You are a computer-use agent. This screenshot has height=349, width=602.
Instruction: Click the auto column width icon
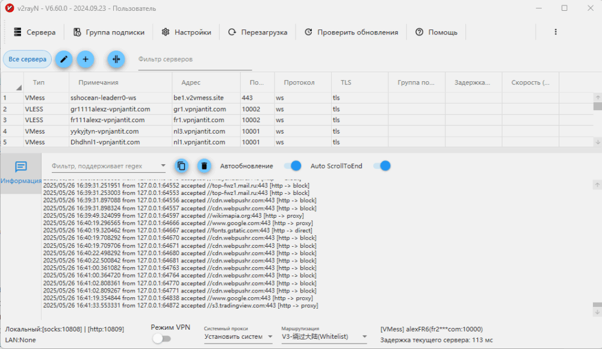coord(116,59)
